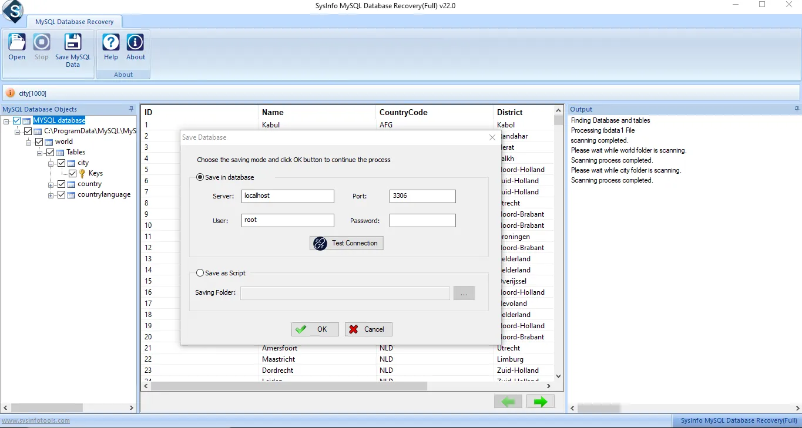
Task: Uncheck the country table checkbox
Action: pos(62,184)
